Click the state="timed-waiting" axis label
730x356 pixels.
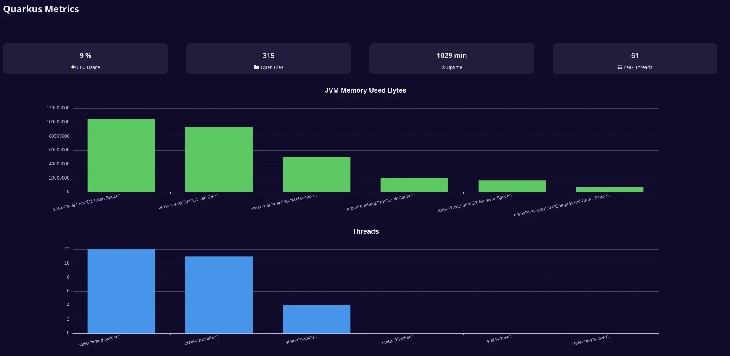100,341
